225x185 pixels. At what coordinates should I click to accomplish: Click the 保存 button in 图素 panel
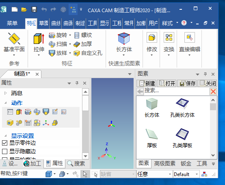[x=187, y=83]
